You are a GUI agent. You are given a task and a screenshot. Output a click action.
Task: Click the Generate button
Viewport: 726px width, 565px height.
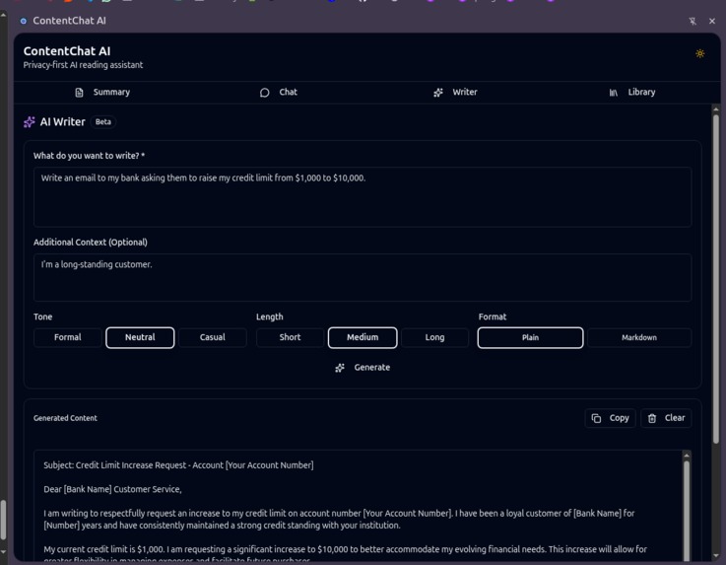click(363, 368)
